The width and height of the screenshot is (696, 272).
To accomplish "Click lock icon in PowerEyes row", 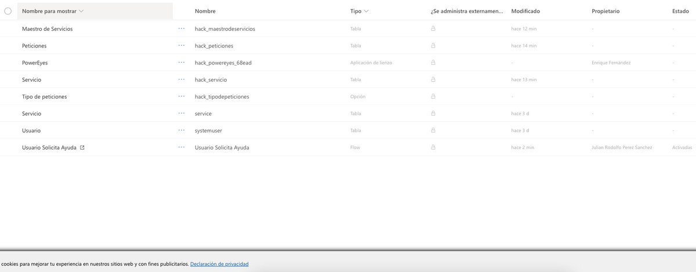I will tap(433, 63).
